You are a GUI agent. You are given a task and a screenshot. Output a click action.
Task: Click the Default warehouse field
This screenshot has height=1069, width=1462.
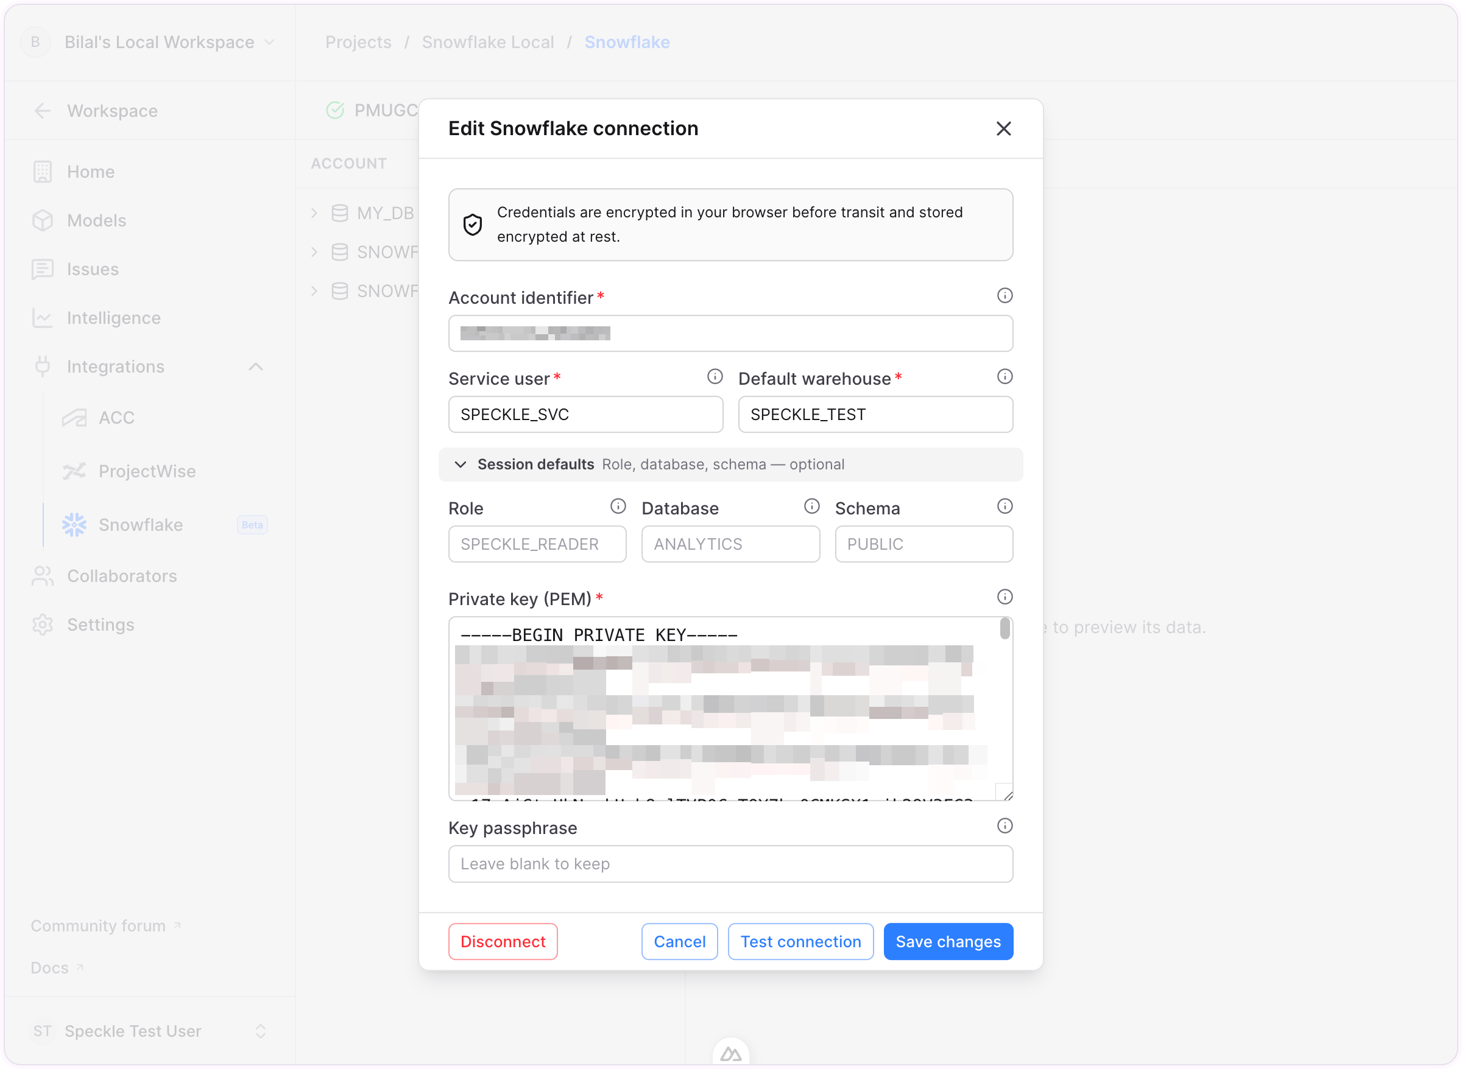875,414
